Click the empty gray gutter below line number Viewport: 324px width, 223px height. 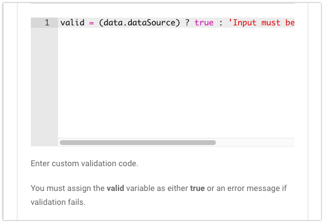pyautogui.click(x=44, y=87)
